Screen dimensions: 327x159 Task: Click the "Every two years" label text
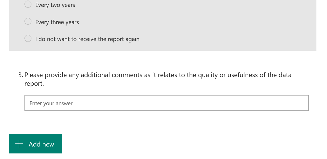coord(55,5)
